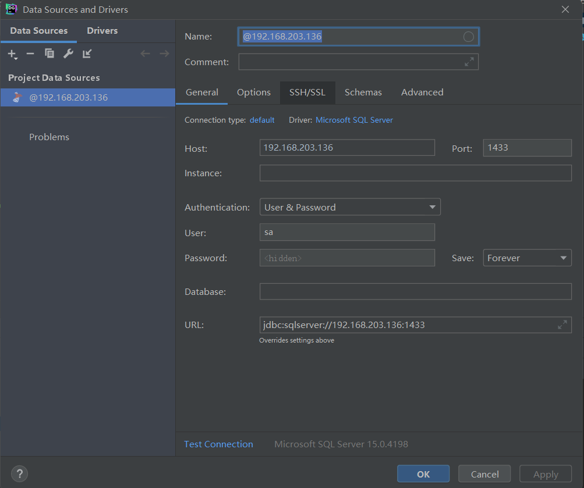This screenshot has width=584, height=488.
Task: Click into the Comment field
Action: tap(358, 62)
